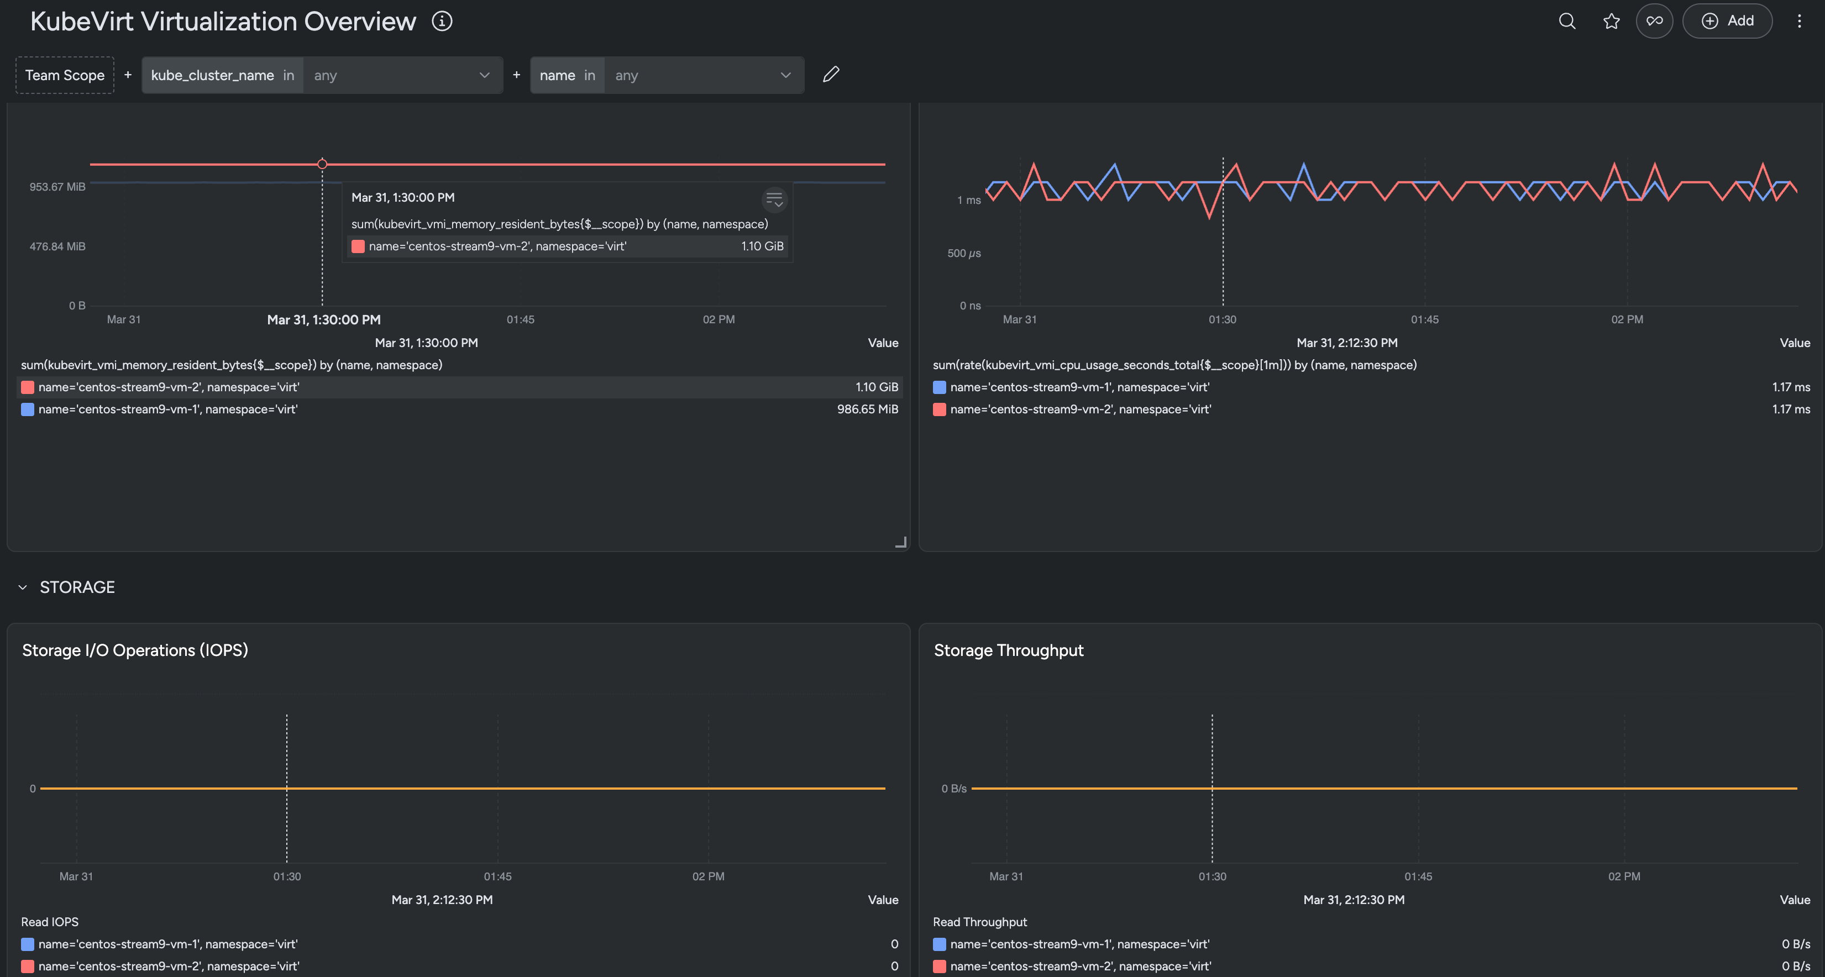Click plus sign after Team Scope
1825x977 pixels.
coord(128,75)
